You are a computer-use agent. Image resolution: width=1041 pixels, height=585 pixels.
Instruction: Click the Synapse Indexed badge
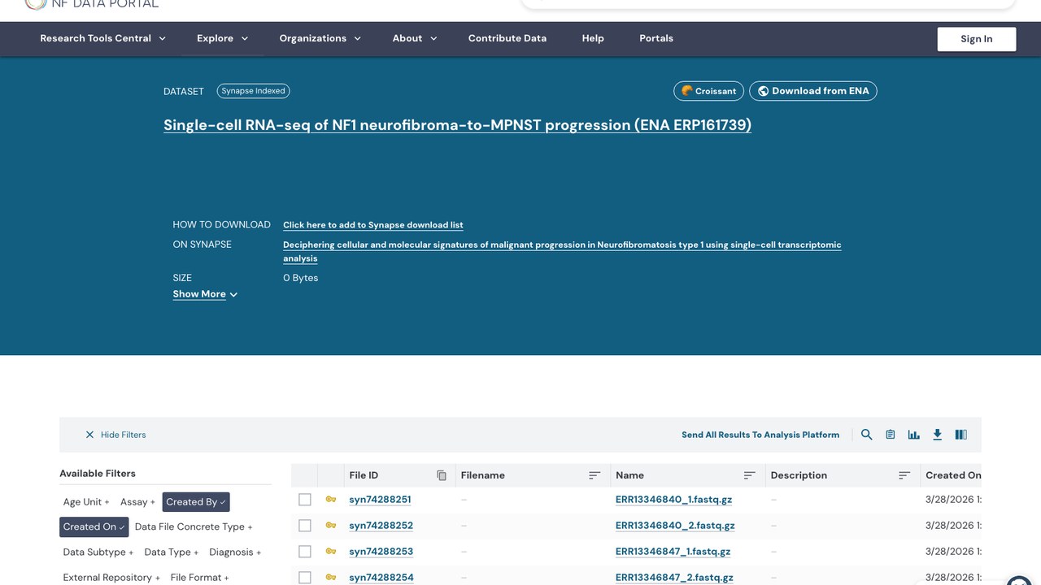point(254,91)
